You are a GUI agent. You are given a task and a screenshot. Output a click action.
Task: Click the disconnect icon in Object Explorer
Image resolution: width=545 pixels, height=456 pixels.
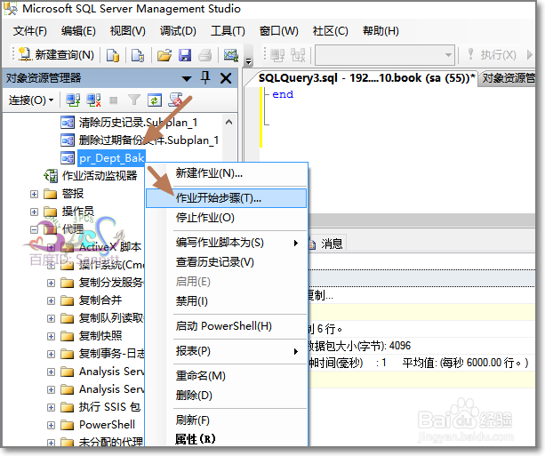click(x=93, y=100)
